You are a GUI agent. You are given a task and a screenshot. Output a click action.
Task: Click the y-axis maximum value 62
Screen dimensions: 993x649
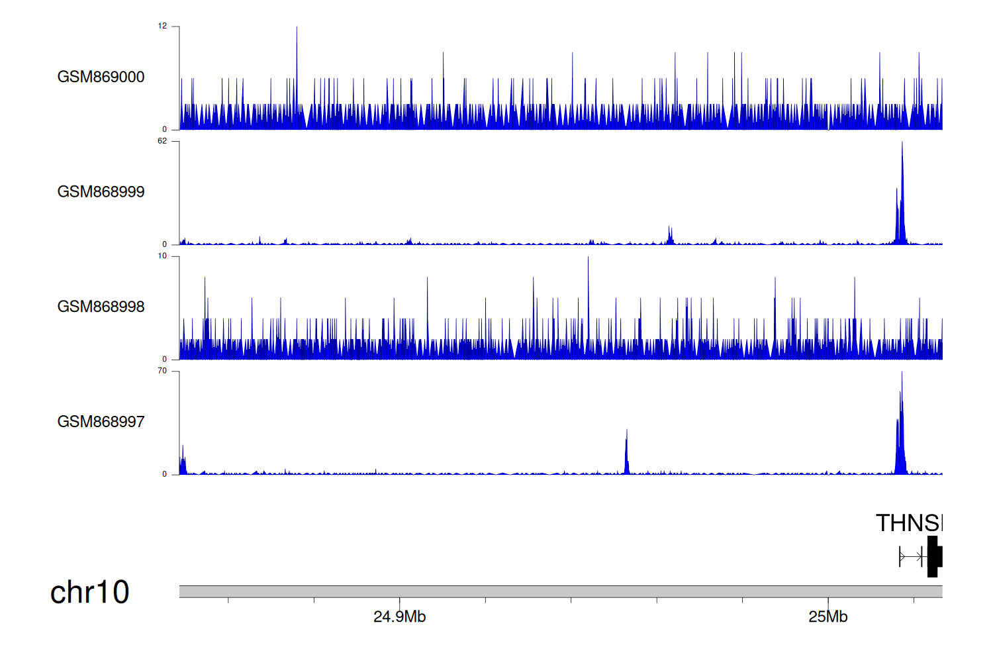[x=162, y=141]
